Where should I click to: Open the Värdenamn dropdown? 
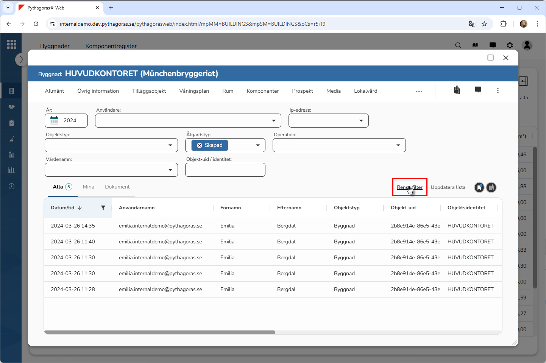pyautogui.click(x=170, y=170)
